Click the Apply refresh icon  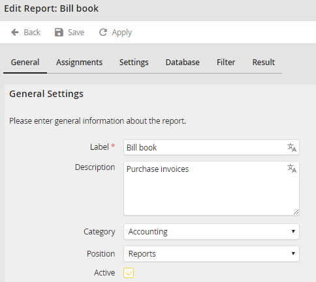103,33
